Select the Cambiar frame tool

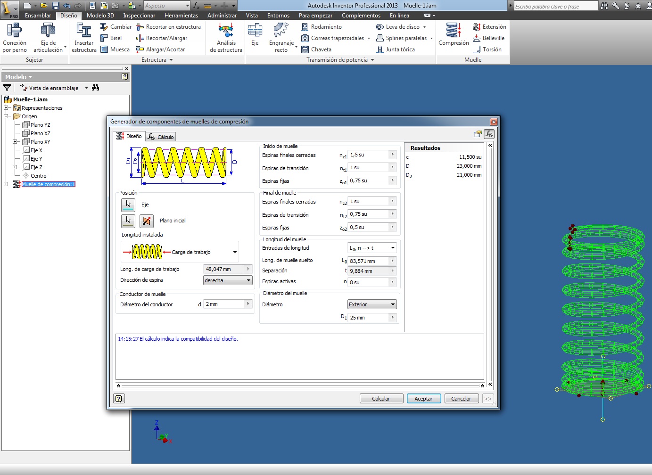click(x=116, y=27)
